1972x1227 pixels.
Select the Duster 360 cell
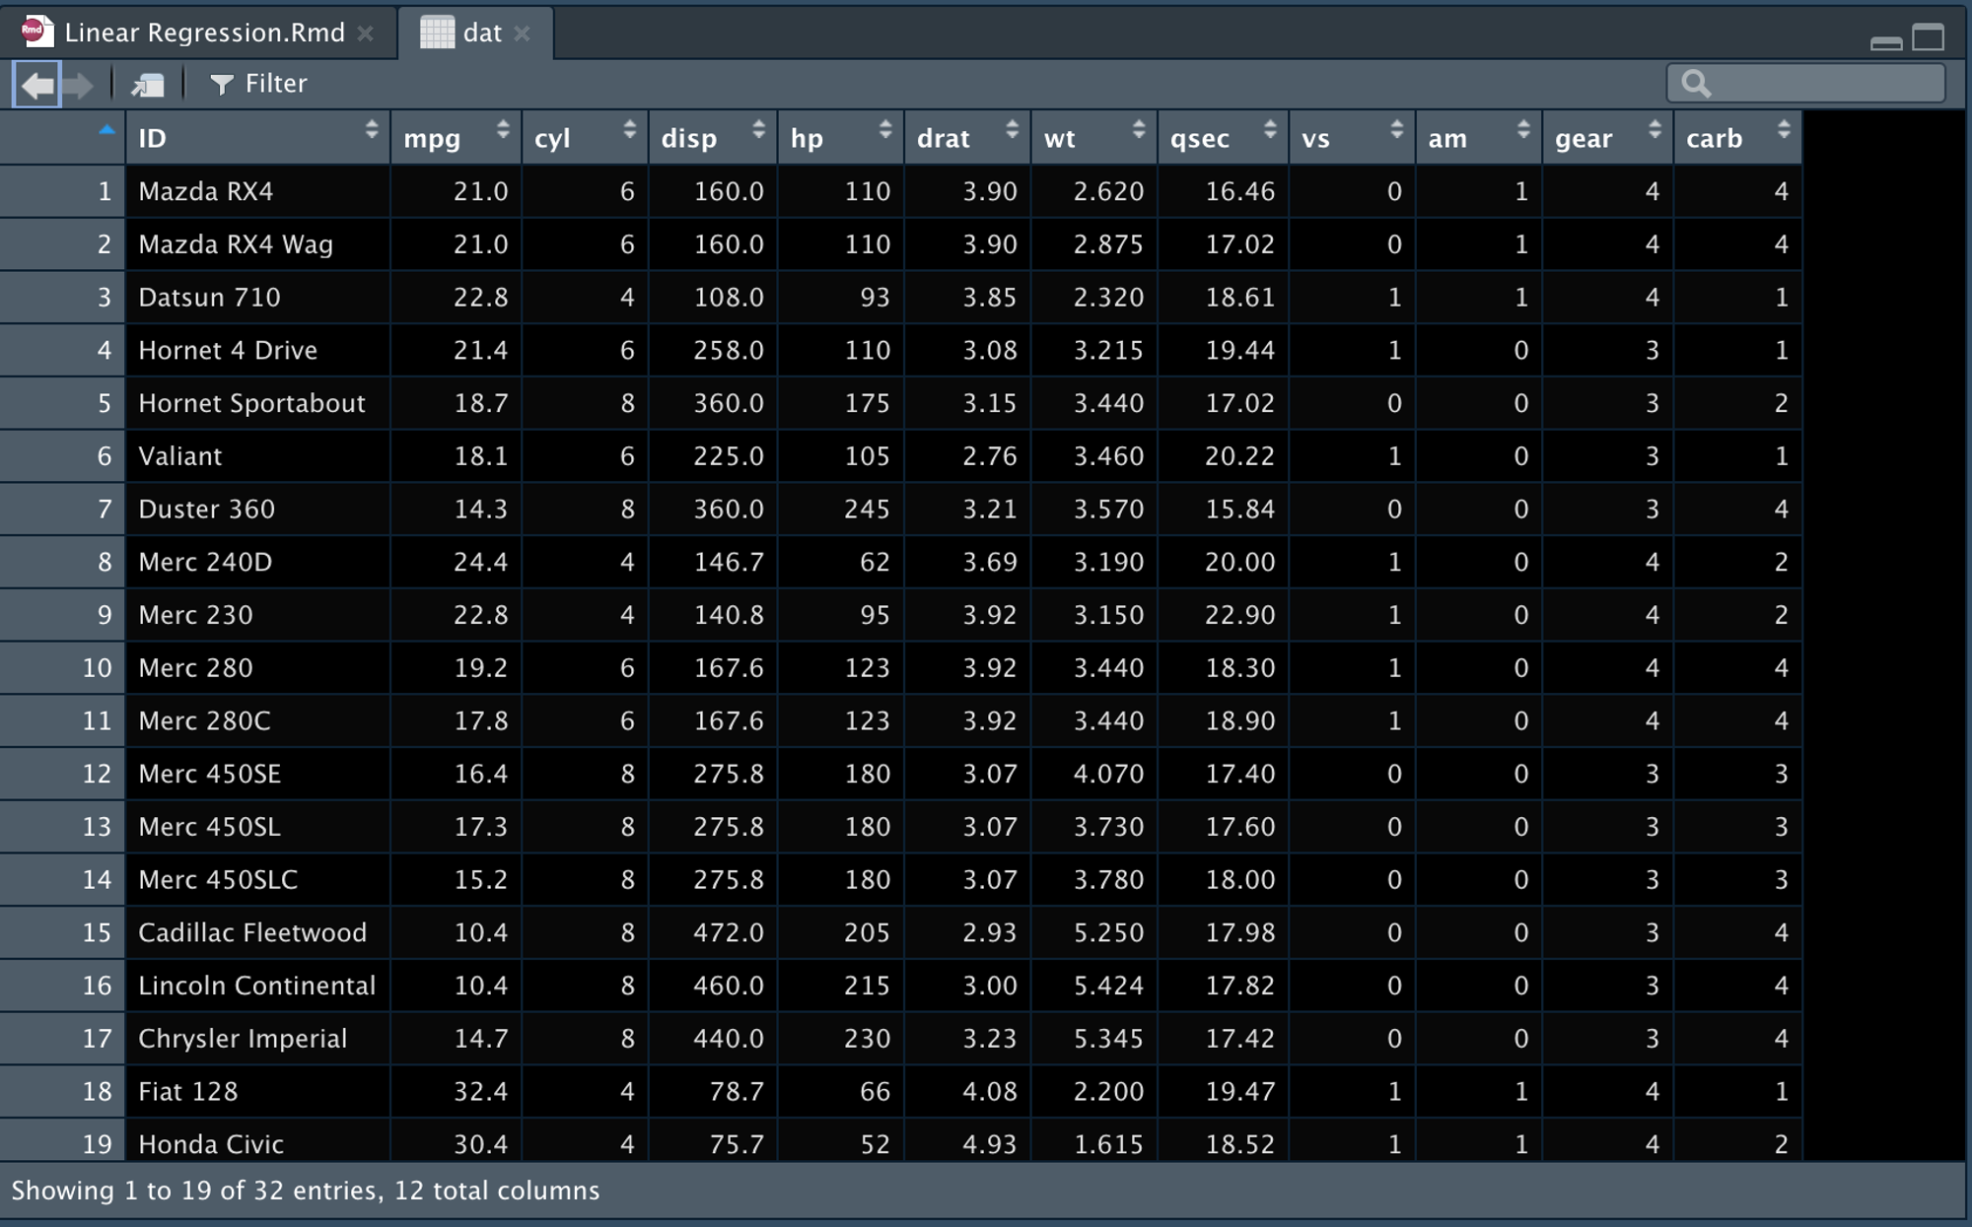pos(258,509)
